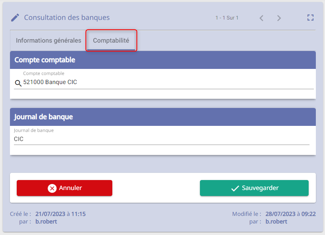Select the Comptabilité tab
The image size is (325, 235).
coord(111,40)
